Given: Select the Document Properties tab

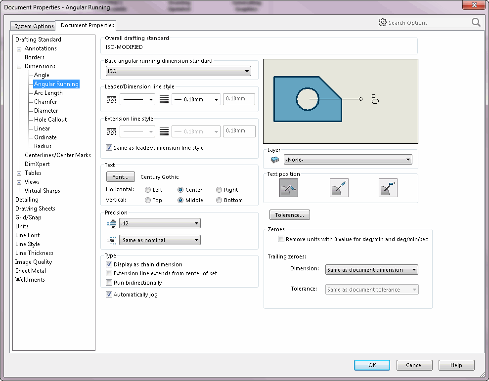Looking at the screenshot, I should [87, 25].
